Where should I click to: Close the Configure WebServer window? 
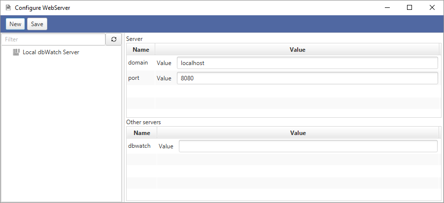click(432, 8)
